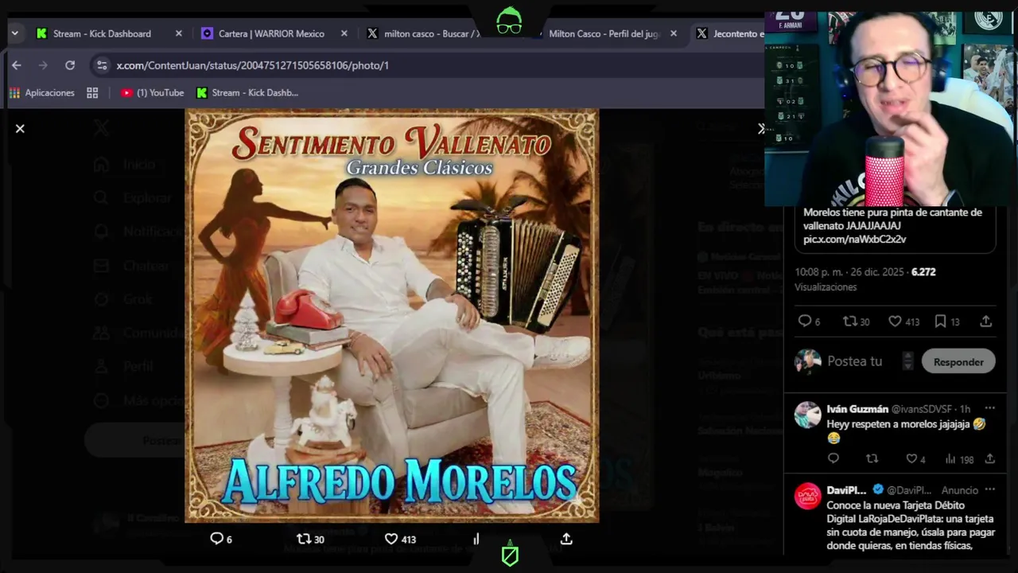
Task: Click the Postea tu reply field
Action: tap(855, 361)
